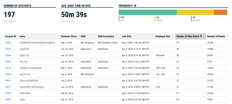
Task: Sort table by Account ID column header
Action: pos(10,36)
